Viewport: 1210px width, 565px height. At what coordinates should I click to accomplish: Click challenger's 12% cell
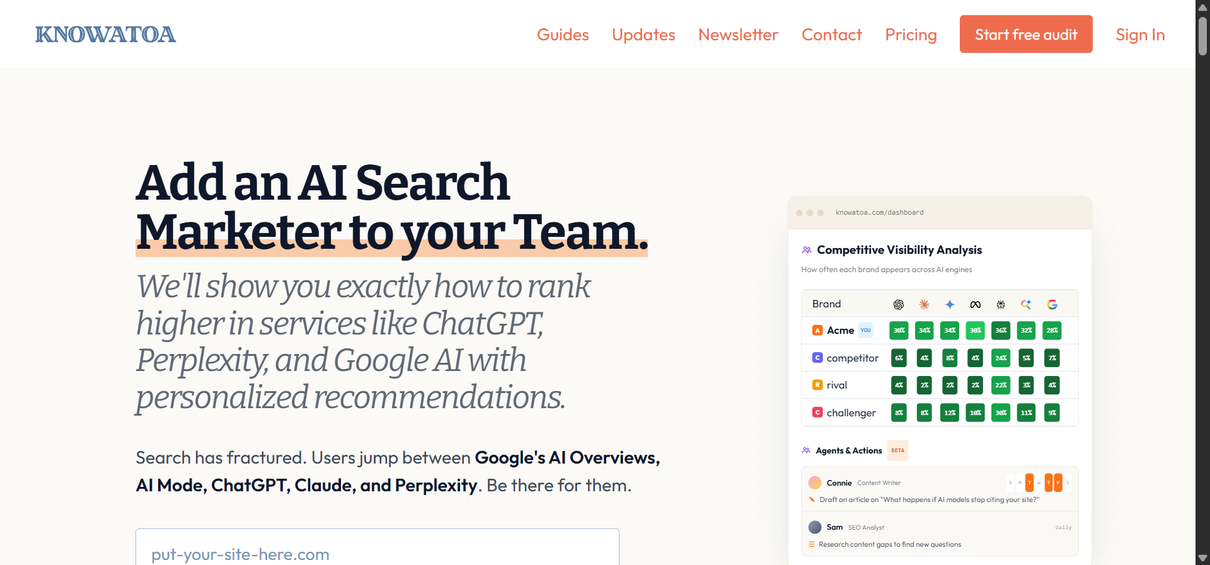click(x=950, y=413)
